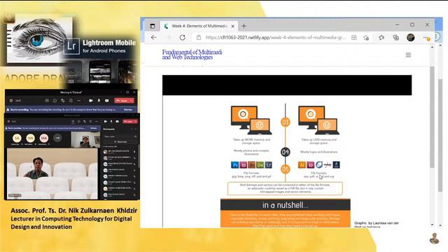Screen dimensions: 448x252
Task: Open reactions in rear Teams meeting window
Action: pyautogui.click(x=63, y=101)
